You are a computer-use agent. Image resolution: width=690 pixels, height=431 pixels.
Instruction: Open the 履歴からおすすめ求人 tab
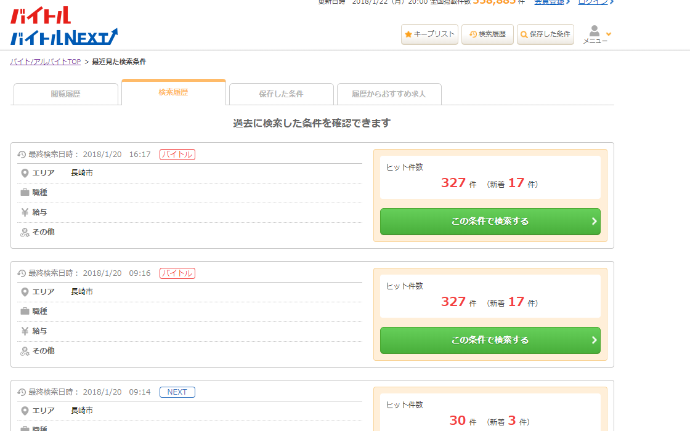click(389, 94)
